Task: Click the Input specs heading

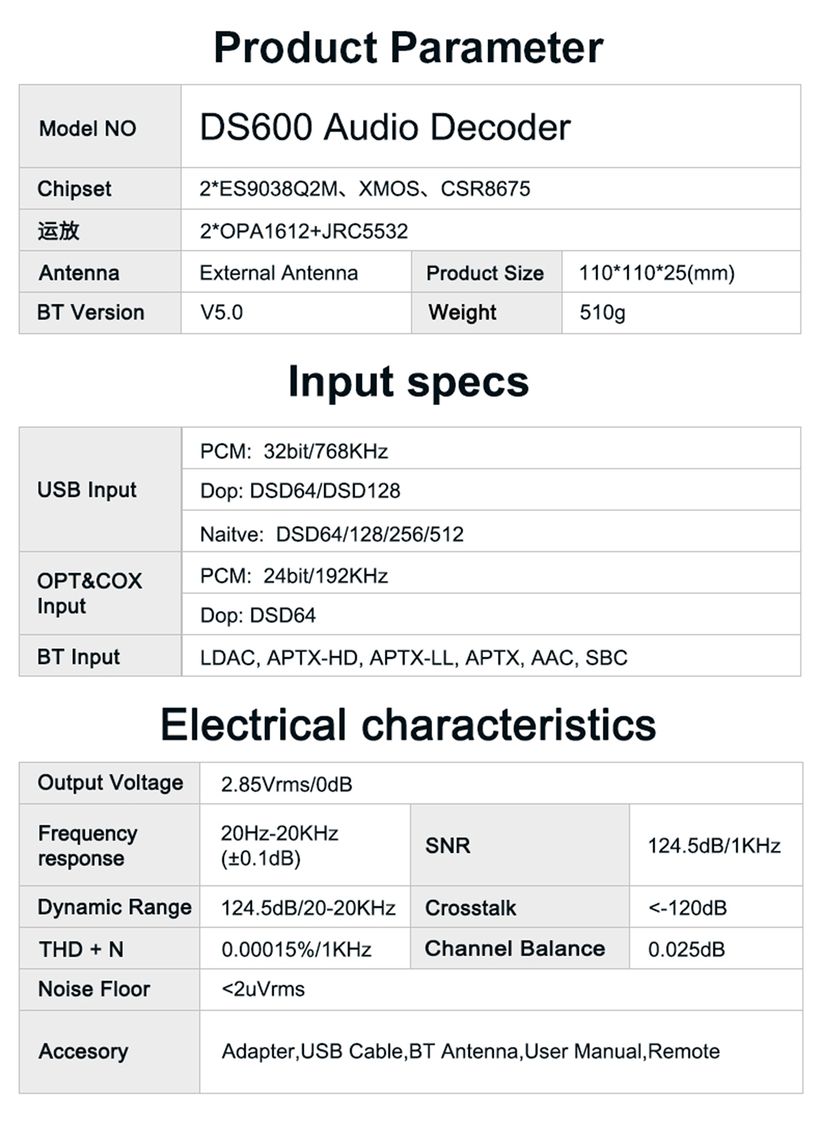Action: (408, 382)
